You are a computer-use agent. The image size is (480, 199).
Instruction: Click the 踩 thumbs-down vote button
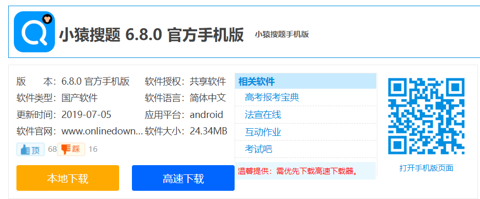pos(71,149)
